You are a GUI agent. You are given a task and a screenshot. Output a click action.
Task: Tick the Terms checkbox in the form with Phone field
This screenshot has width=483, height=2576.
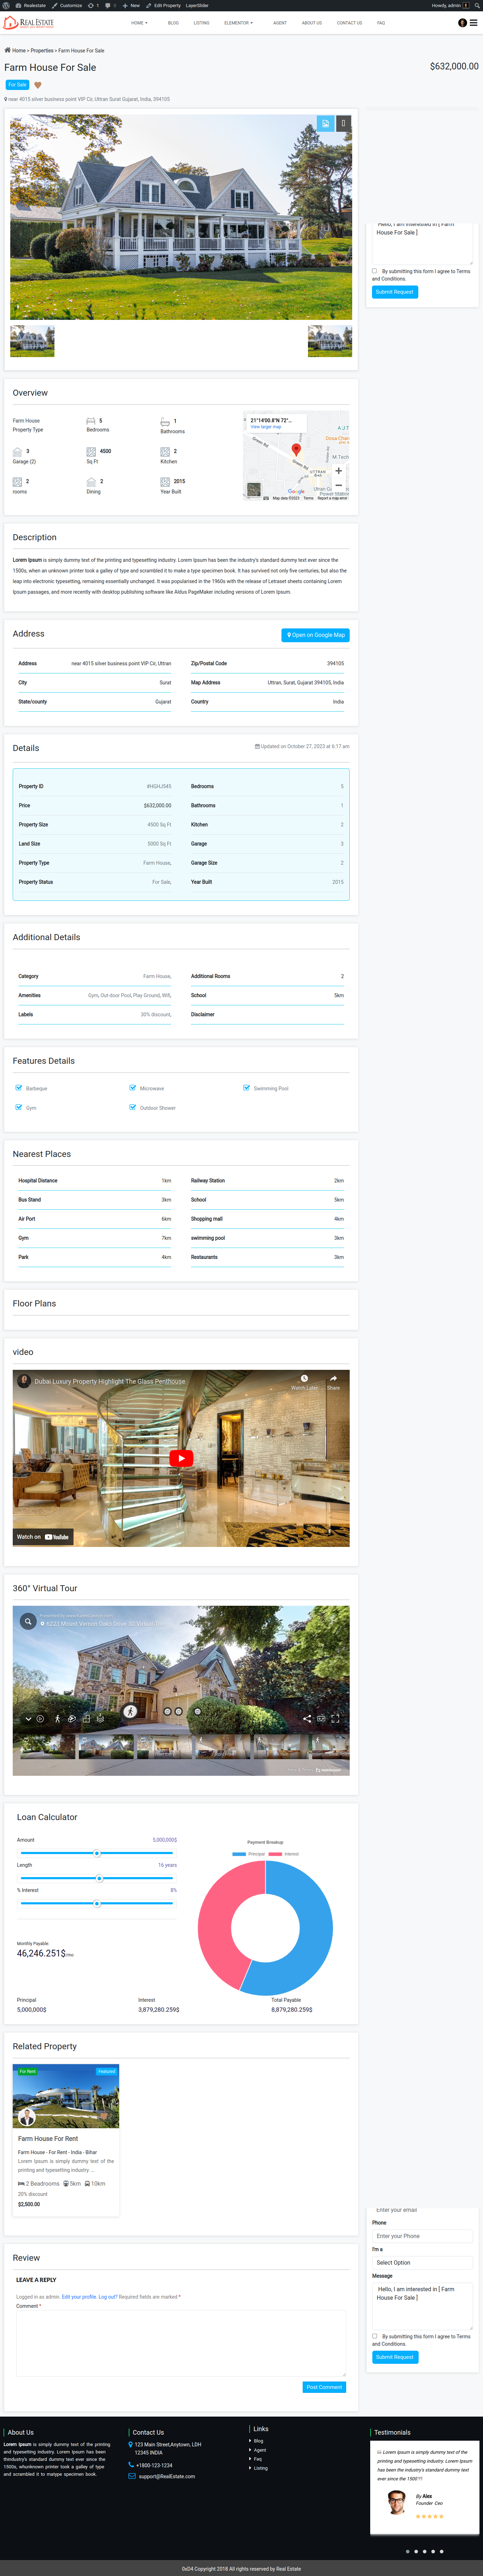pyautogui.click(x=374, y=2336)
